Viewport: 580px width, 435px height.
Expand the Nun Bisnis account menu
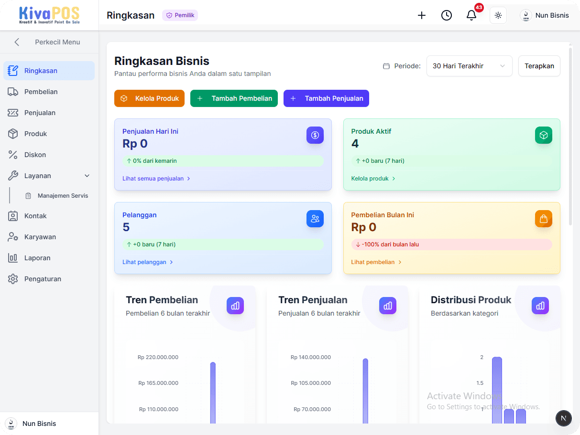point(545,15)
